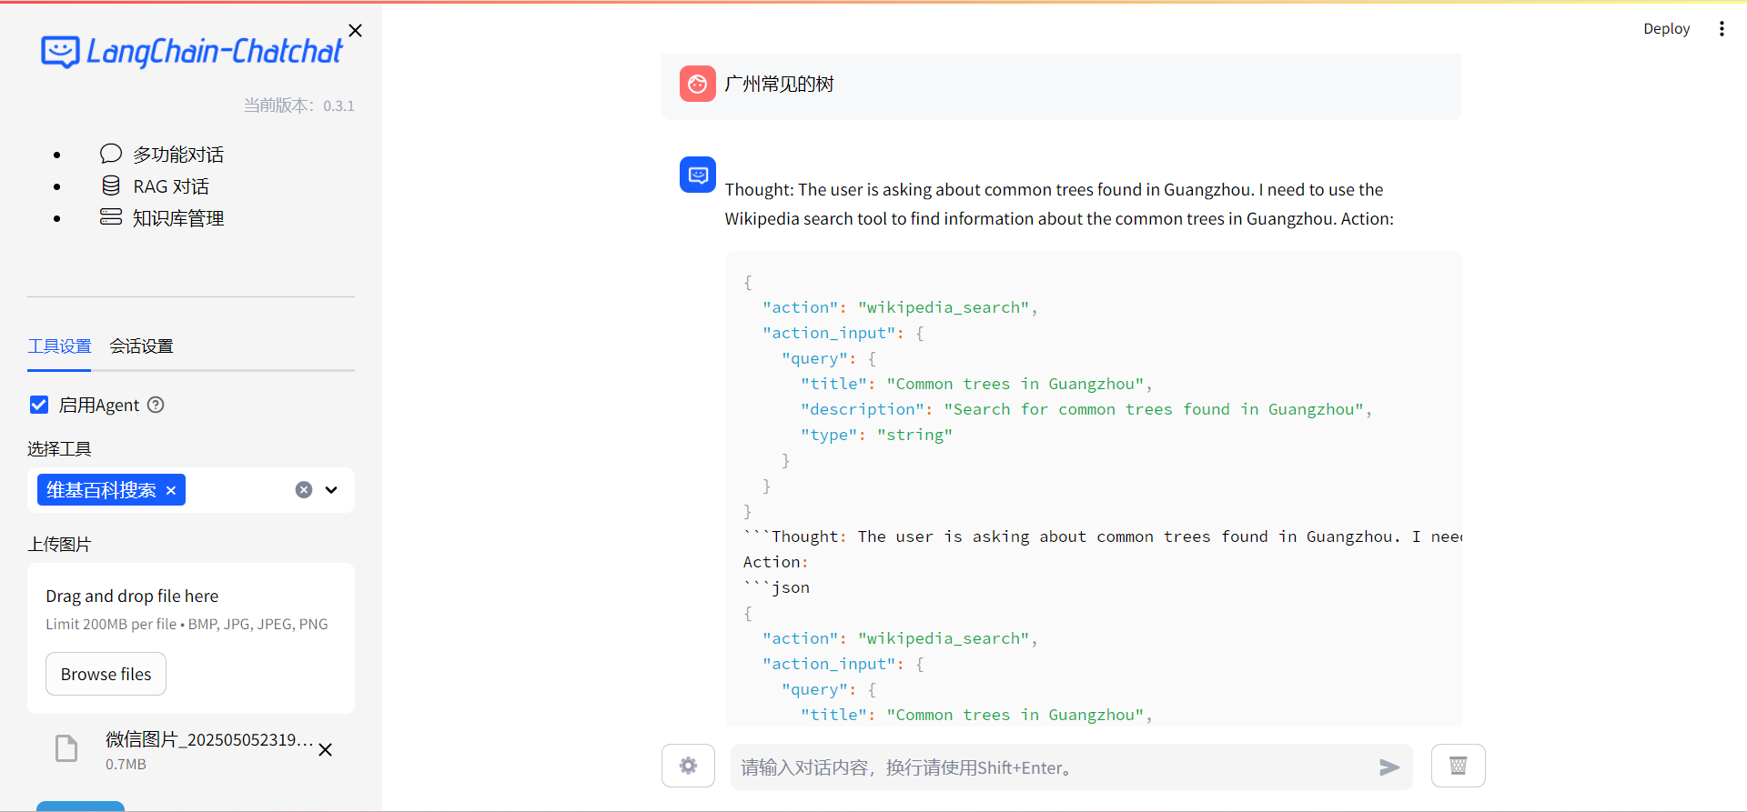1747x812 pixels.
Task: Uncheck the 启用Agent checkbox
Action: point(39,405)
